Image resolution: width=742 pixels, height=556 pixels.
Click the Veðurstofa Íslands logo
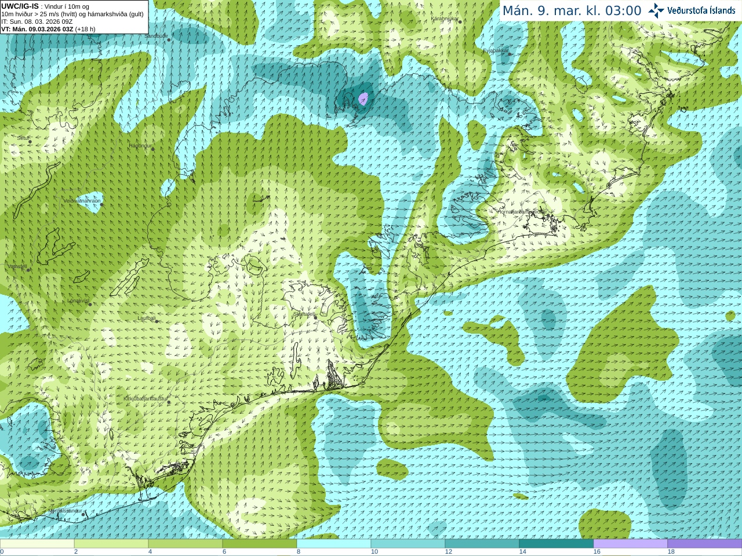tap(692, 10)
